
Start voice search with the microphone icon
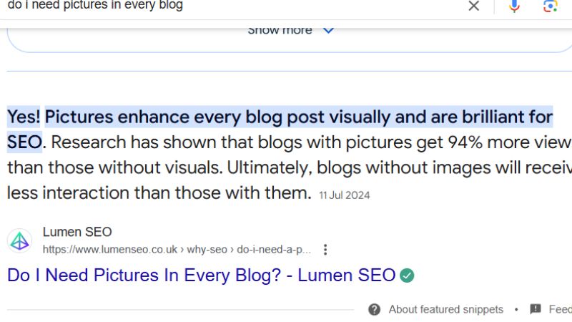514,6
